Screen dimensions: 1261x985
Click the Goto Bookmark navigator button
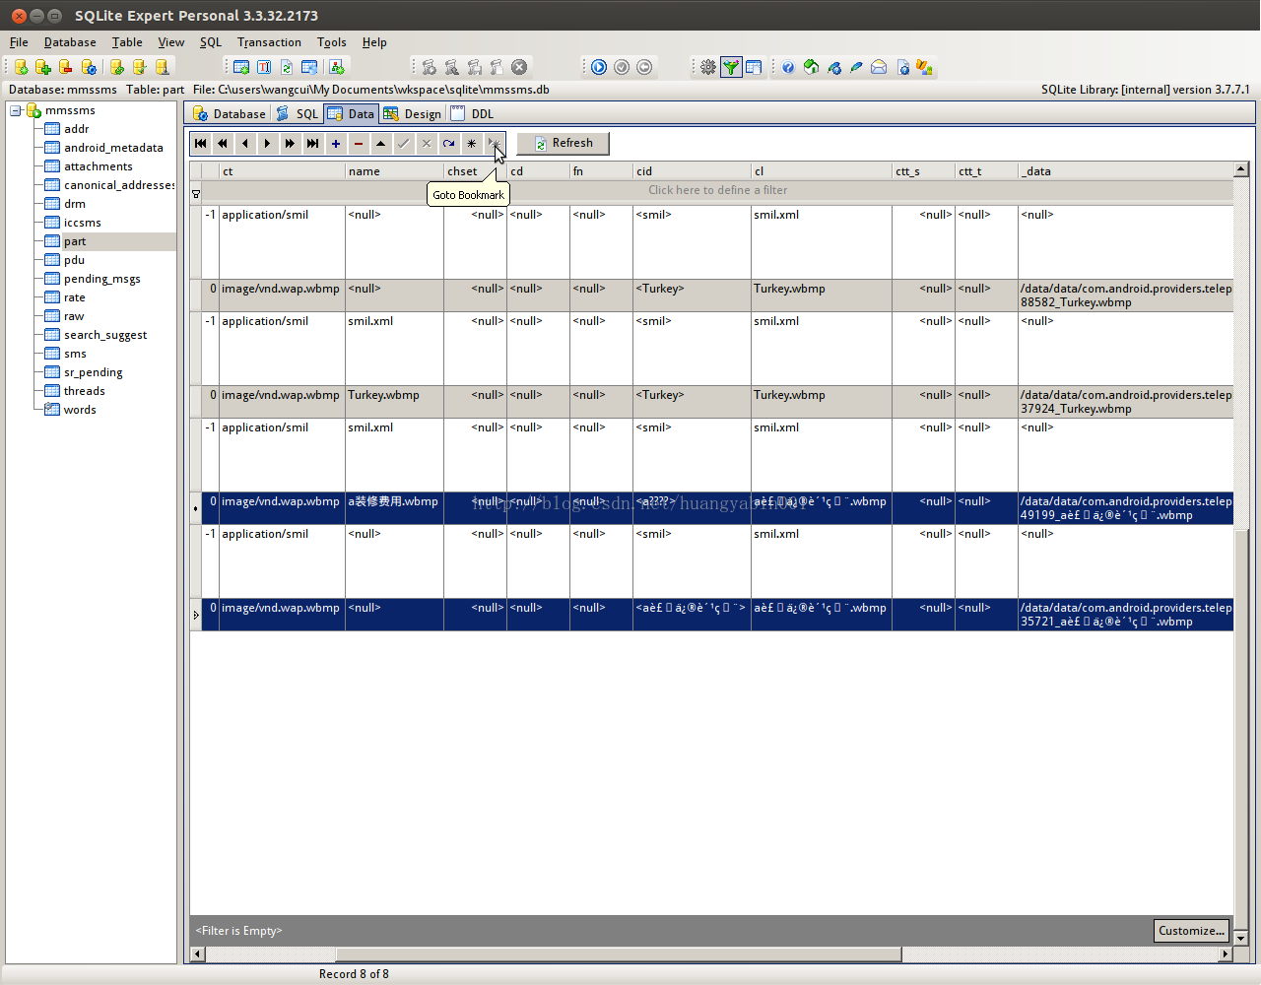coord(494,144)
